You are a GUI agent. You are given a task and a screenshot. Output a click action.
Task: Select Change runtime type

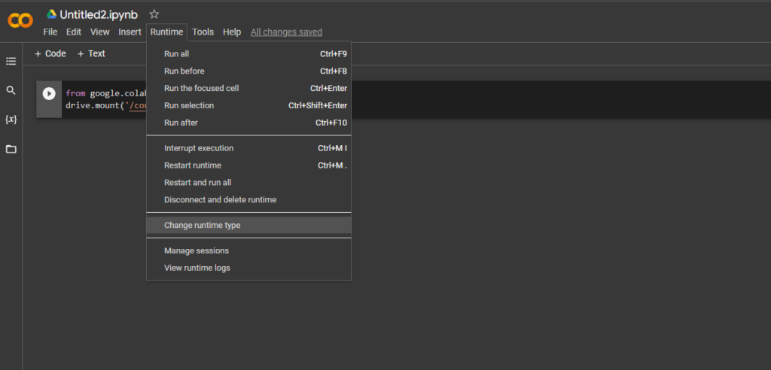coord(203,225)
